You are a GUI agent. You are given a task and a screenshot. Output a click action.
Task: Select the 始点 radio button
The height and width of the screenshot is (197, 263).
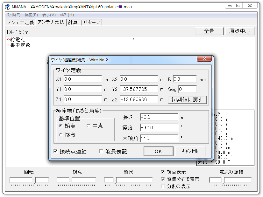coord(61,126)
